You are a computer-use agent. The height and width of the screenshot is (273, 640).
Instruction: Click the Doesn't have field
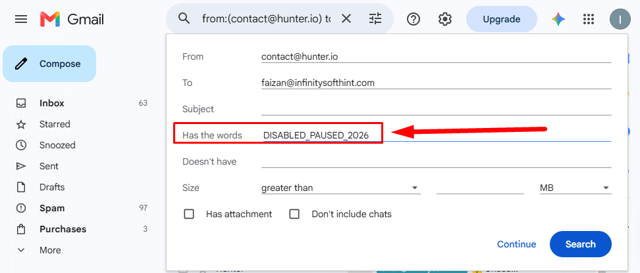436,161
